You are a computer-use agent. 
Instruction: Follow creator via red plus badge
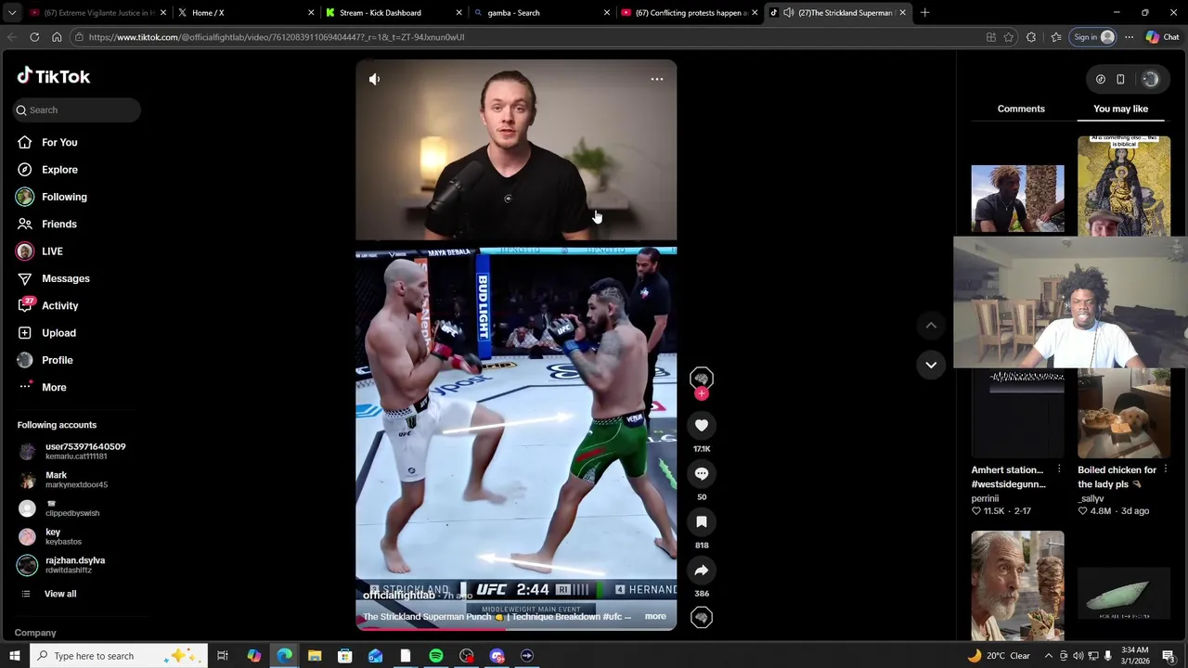(702, 393)
